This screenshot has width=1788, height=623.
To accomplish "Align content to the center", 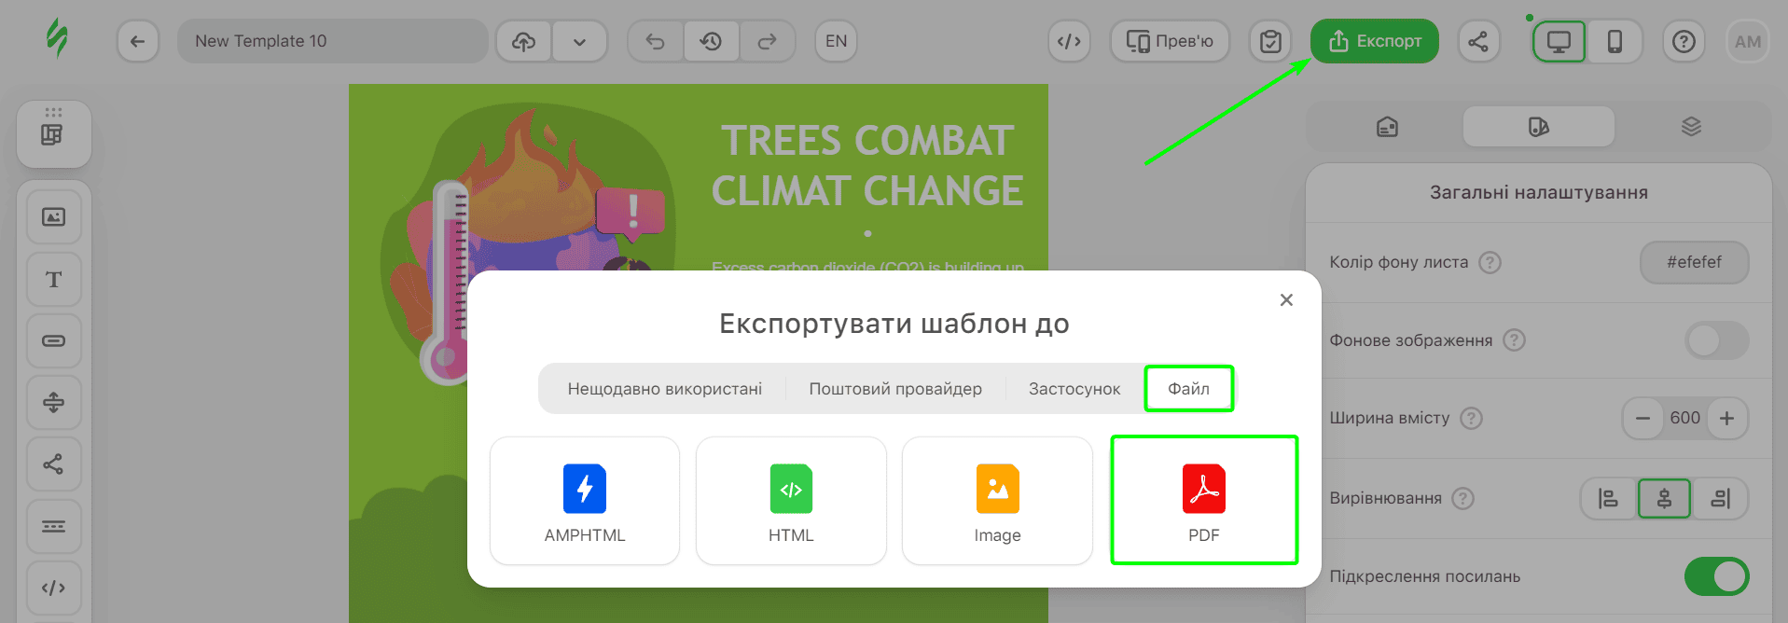I will (1664, 499).
